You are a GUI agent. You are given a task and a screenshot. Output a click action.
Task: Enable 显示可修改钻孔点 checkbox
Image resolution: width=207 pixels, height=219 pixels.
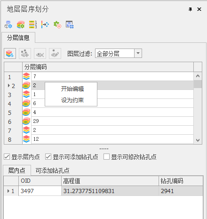point(106,157)
